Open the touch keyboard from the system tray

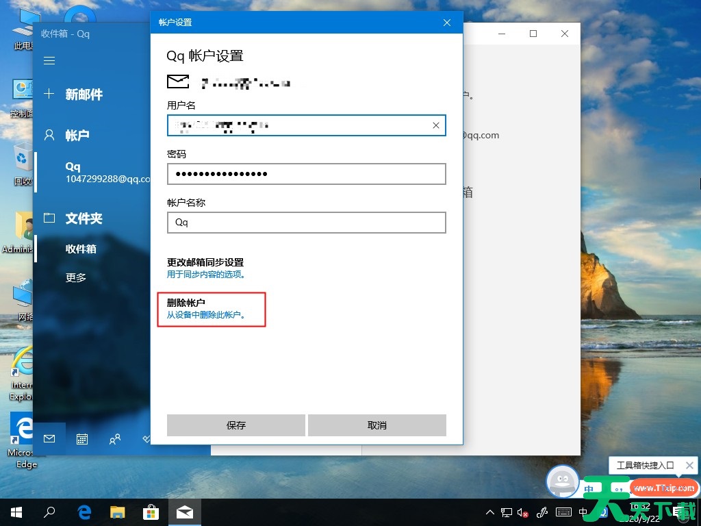pyautogui.click(x=563, y=512)
